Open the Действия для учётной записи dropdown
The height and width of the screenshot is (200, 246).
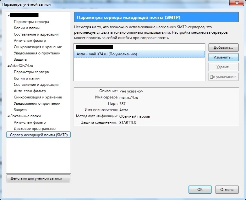[38, 178]
